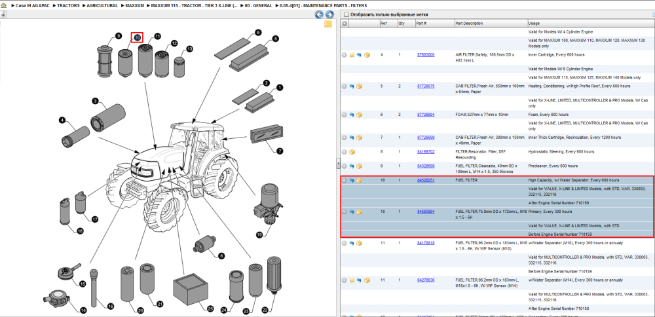Open part number link 84278636
Image resolution: width=655 pixels, height=317 pixels.
(426, 280)
